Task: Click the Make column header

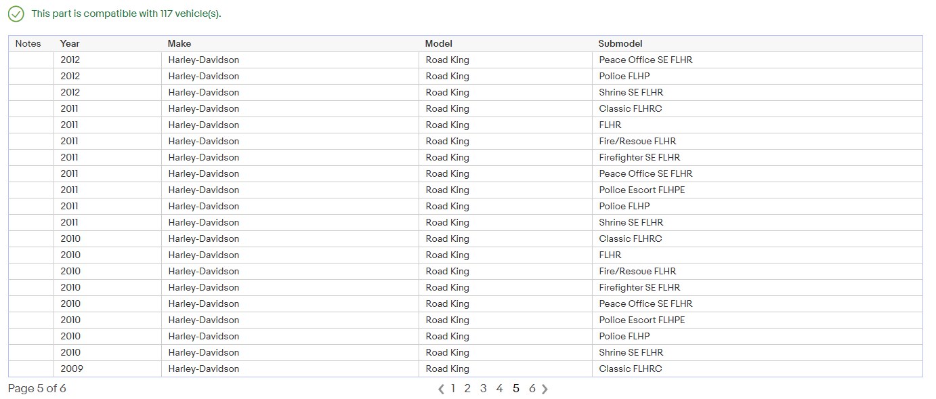Action: [179, 43]
